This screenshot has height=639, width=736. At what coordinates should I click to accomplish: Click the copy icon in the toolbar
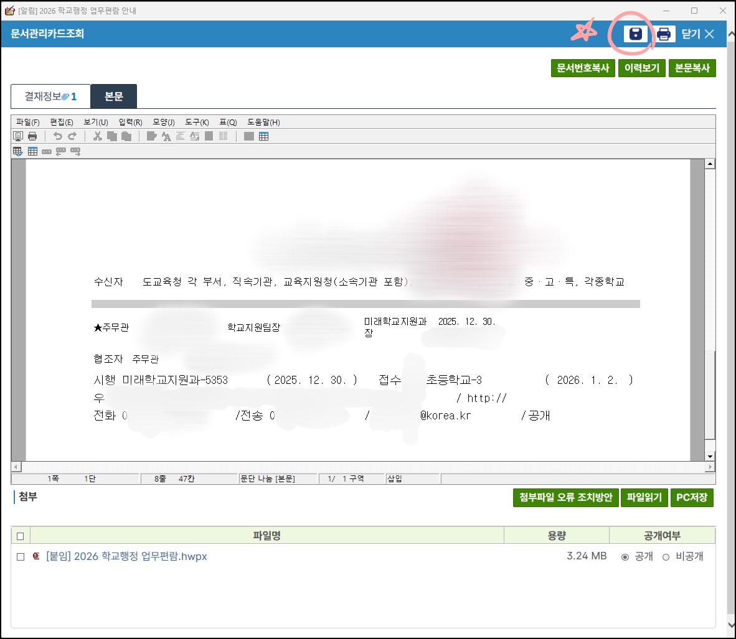[113, 136]
